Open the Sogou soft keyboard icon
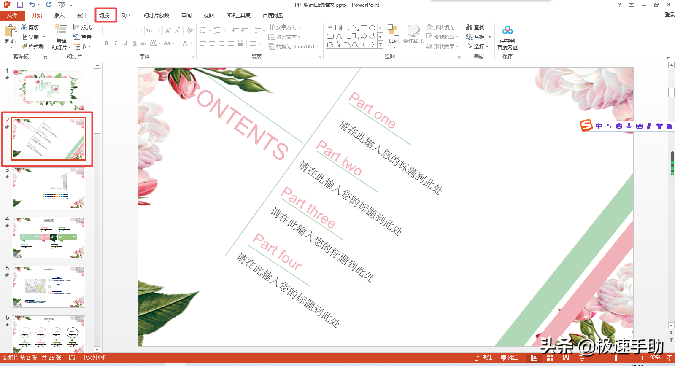675x366 pixels. [x=639, y=126]
